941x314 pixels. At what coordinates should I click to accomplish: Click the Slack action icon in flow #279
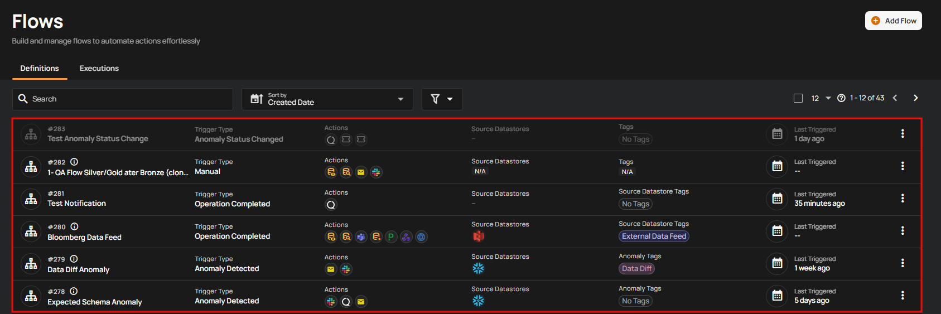click(x=346, y=269)
